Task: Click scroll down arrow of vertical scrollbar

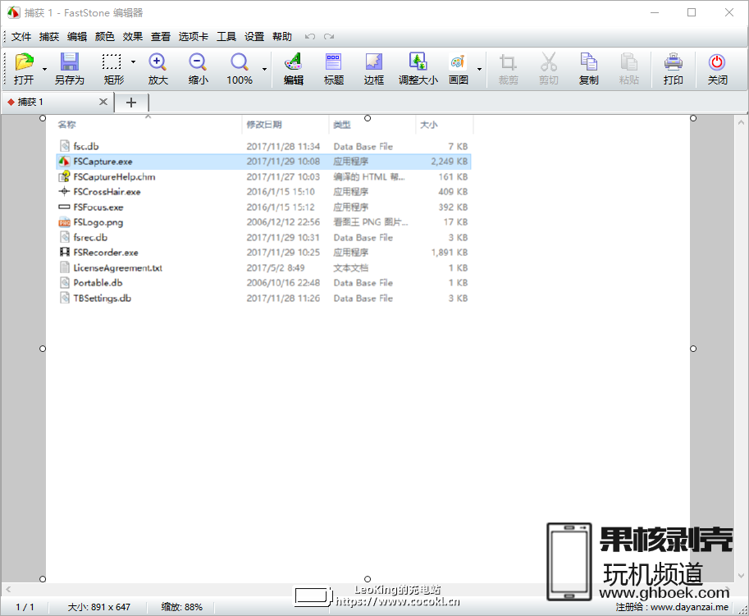Action: pyautogui.click(x=742, y=576)
